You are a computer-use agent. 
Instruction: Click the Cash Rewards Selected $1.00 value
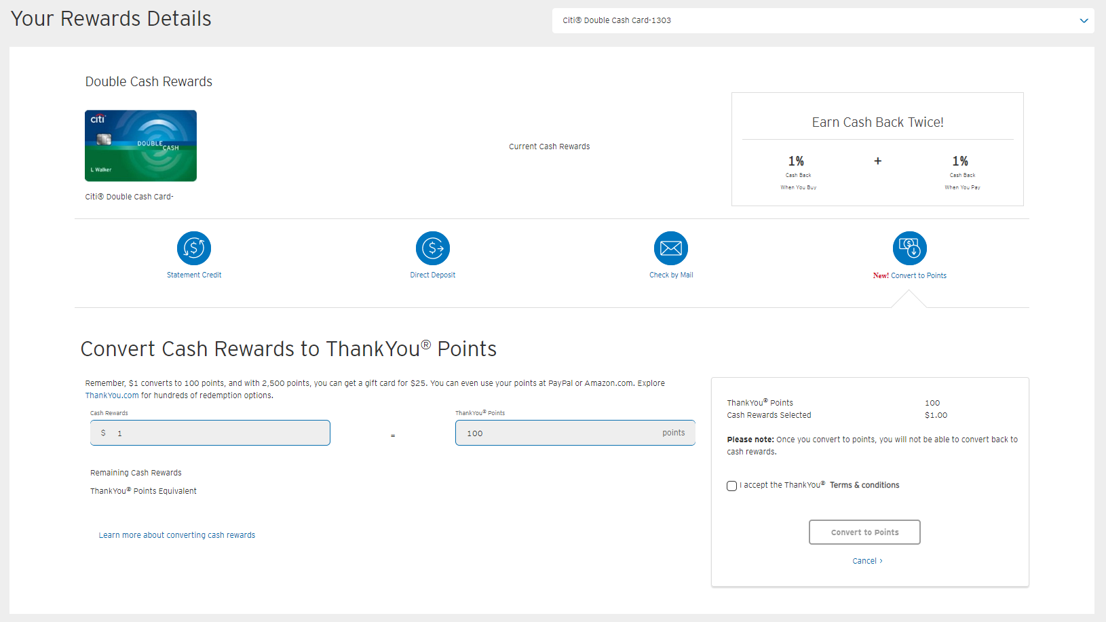(x=936, y=415)
